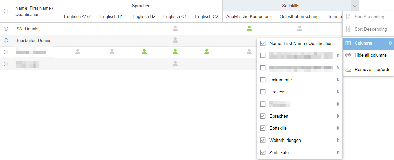Click Remove filter/order option
Viewport: 394px width, 160px height.
tap(373, 69)
